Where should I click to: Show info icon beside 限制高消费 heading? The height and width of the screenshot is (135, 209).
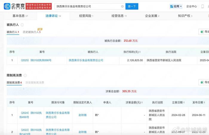click(25, 76)
